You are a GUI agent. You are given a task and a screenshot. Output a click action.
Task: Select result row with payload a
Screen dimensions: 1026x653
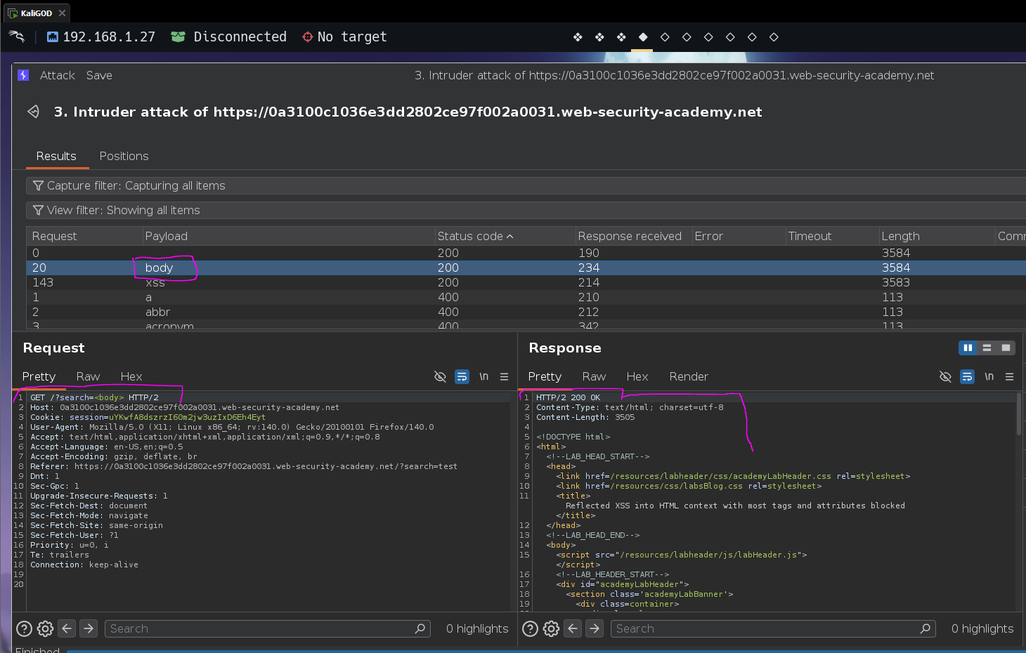pos(526,297)
